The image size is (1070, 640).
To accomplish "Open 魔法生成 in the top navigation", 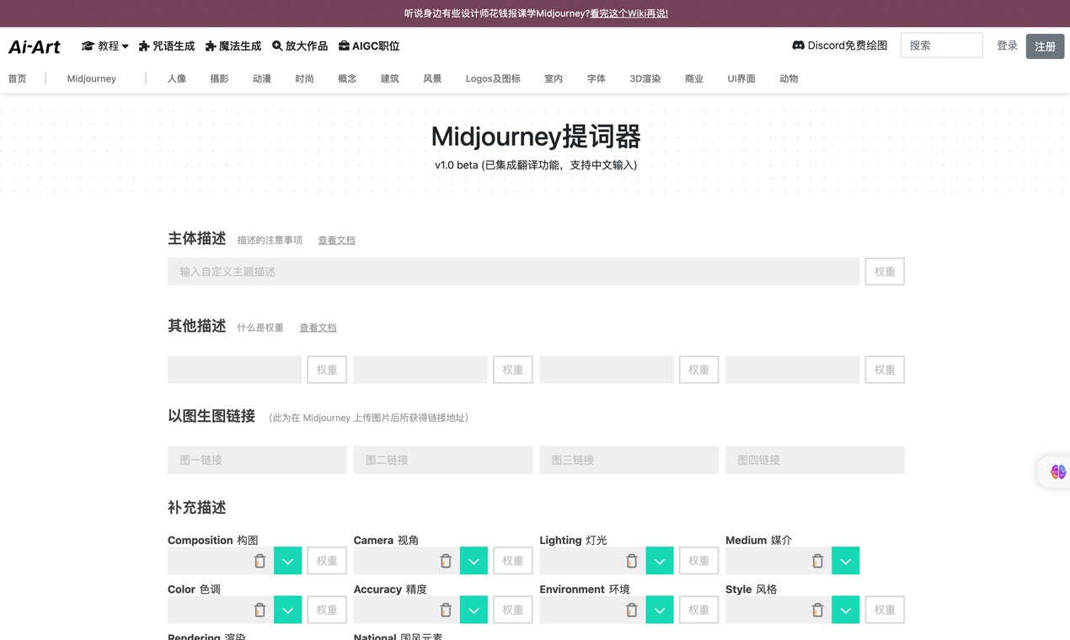I will coord(233,46).
